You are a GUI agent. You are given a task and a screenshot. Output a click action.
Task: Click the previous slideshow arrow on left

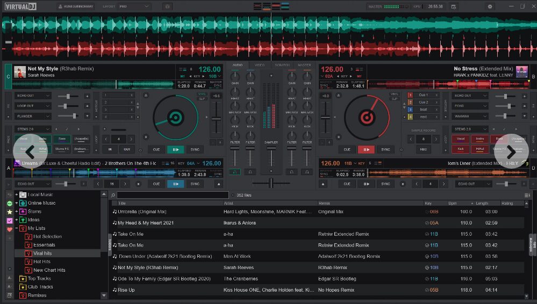(29, 152)
